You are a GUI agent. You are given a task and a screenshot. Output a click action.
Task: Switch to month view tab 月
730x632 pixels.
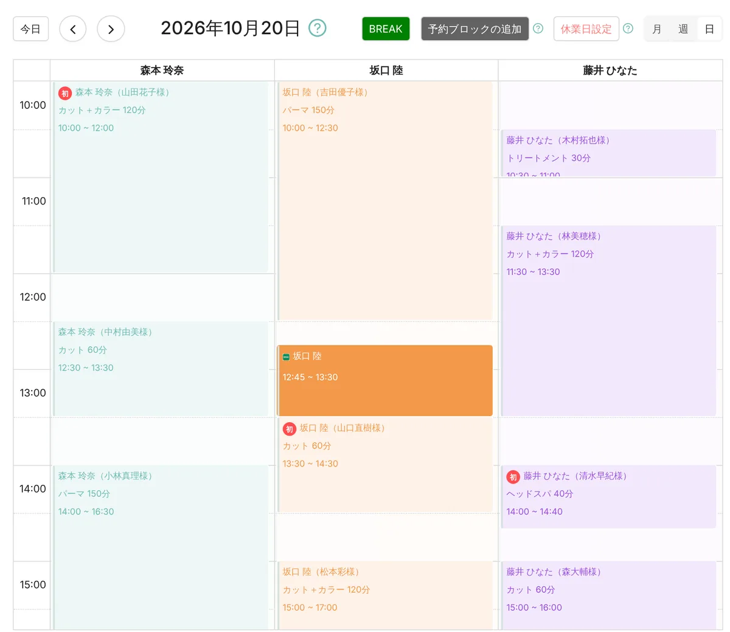click(657, 29)
